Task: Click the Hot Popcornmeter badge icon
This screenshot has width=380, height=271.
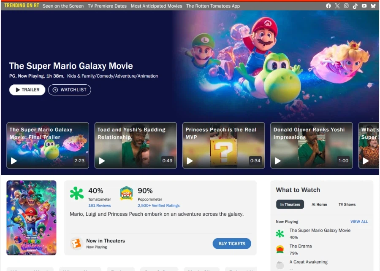Action: coord(126,193)
